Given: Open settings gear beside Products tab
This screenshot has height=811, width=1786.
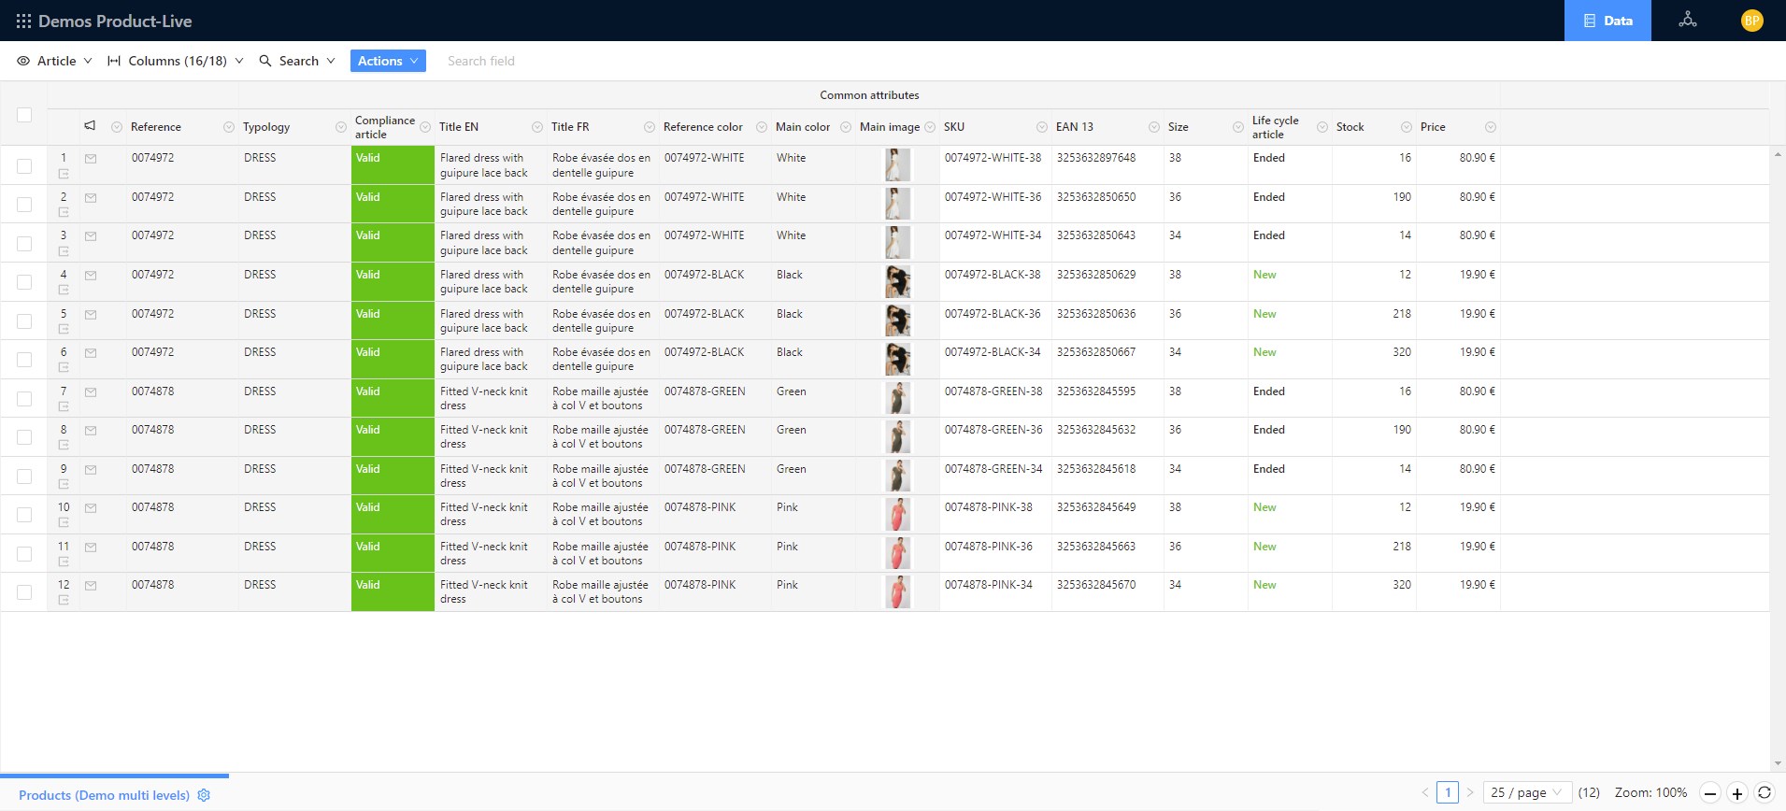Looking at the screenshot, I should click(x=204, y=795).
